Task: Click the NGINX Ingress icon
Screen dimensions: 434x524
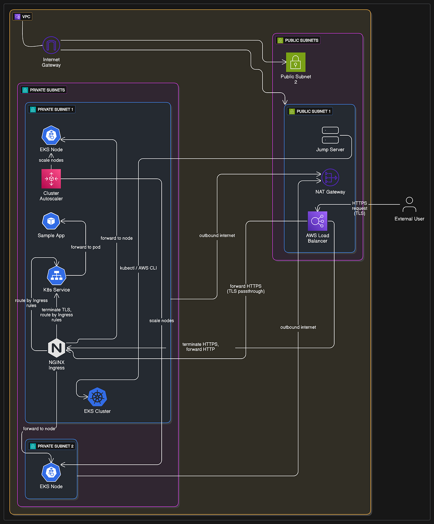Action: (x=56, y=348)
